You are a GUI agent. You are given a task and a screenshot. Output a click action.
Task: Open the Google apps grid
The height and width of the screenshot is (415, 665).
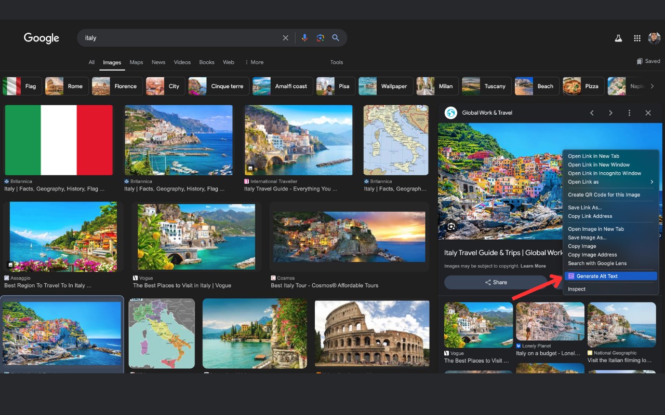[637, 38]
